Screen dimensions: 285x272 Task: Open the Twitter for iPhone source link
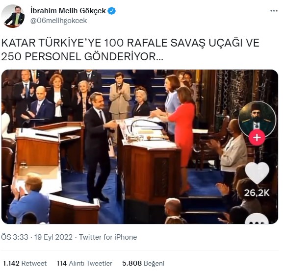pos(108,237)
